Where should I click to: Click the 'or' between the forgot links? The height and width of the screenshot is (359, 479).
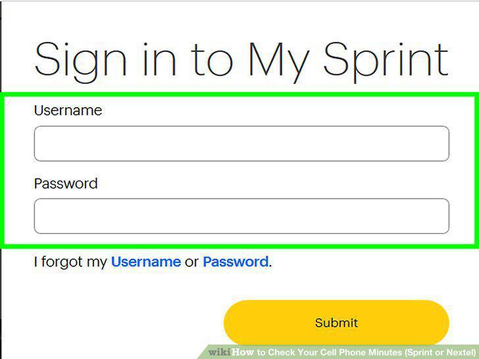[x=192, y=262]
